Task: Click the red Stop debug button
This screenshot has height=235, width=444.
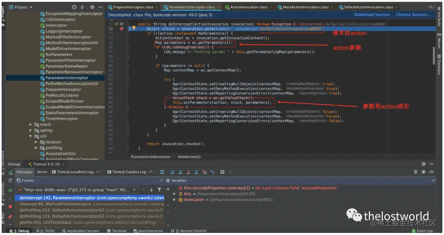Action: tap(10, 207)
